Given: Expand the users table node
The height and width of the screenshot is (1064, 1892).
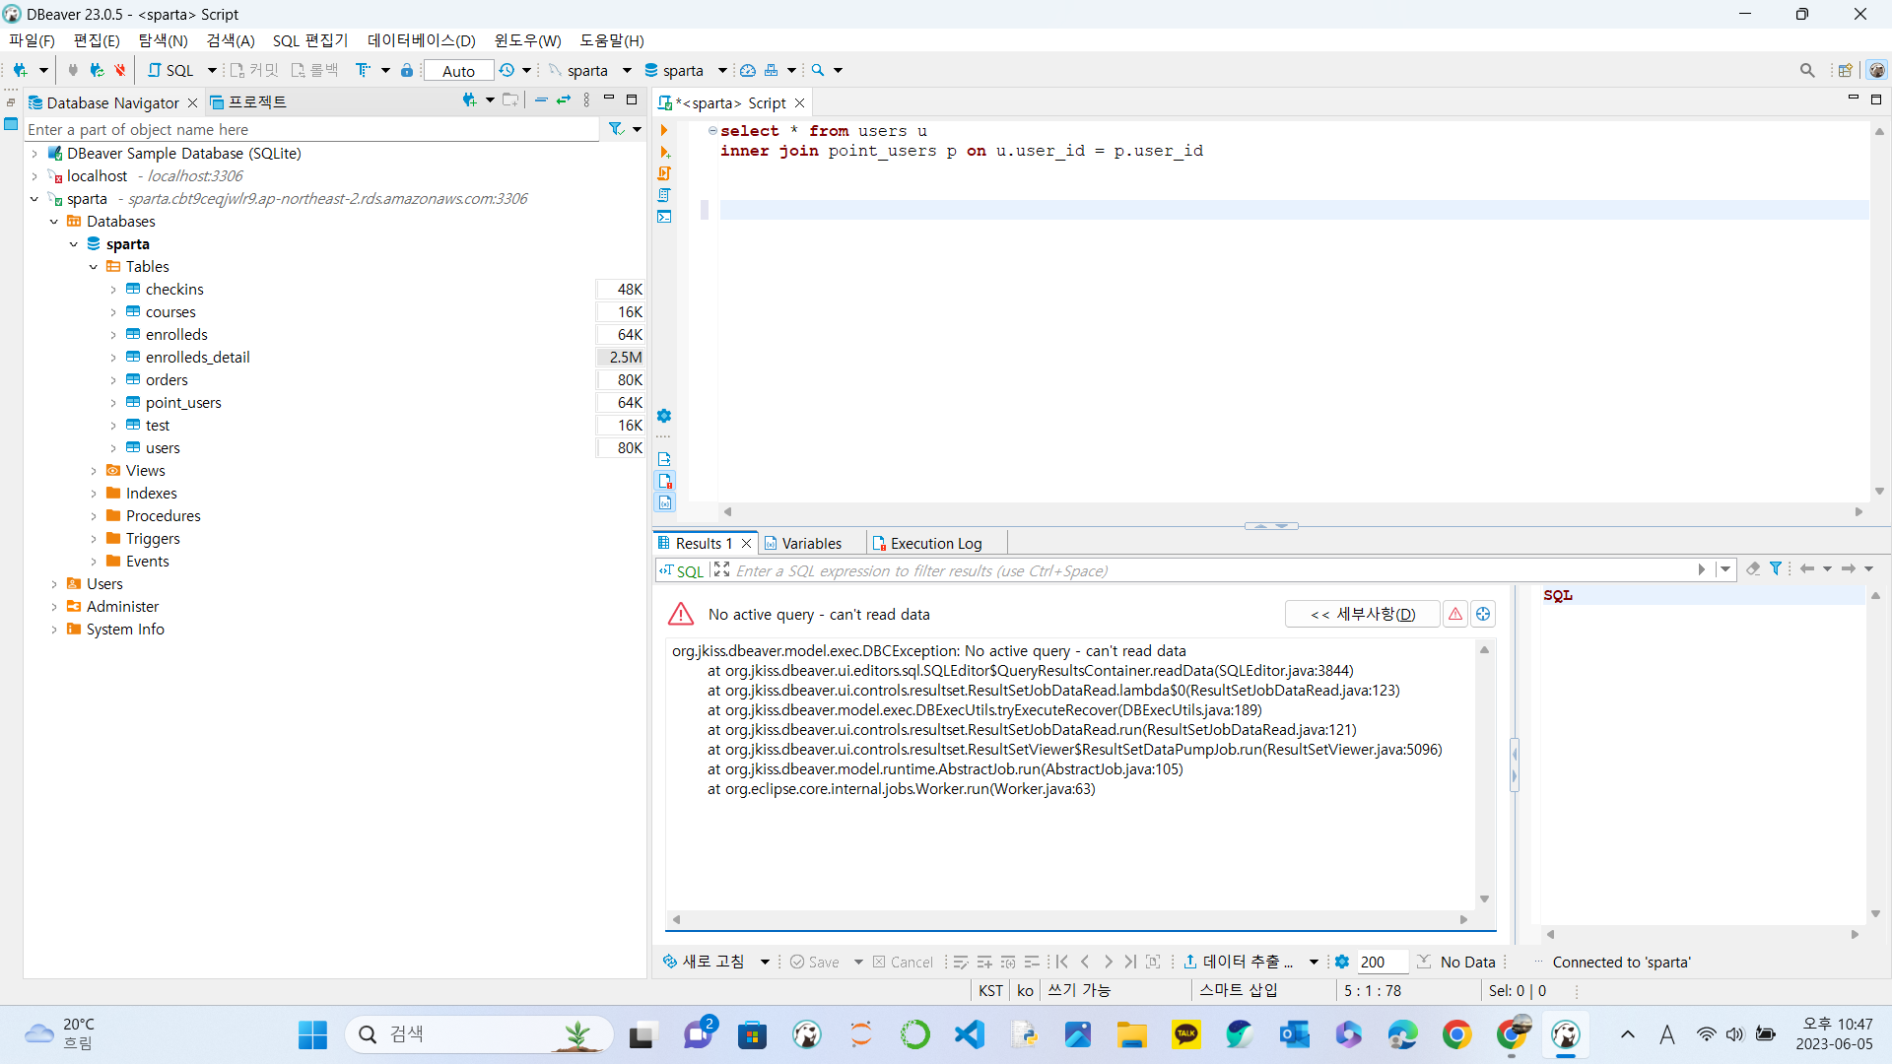Looking at the screenshot, I should (x=113, y=448).
